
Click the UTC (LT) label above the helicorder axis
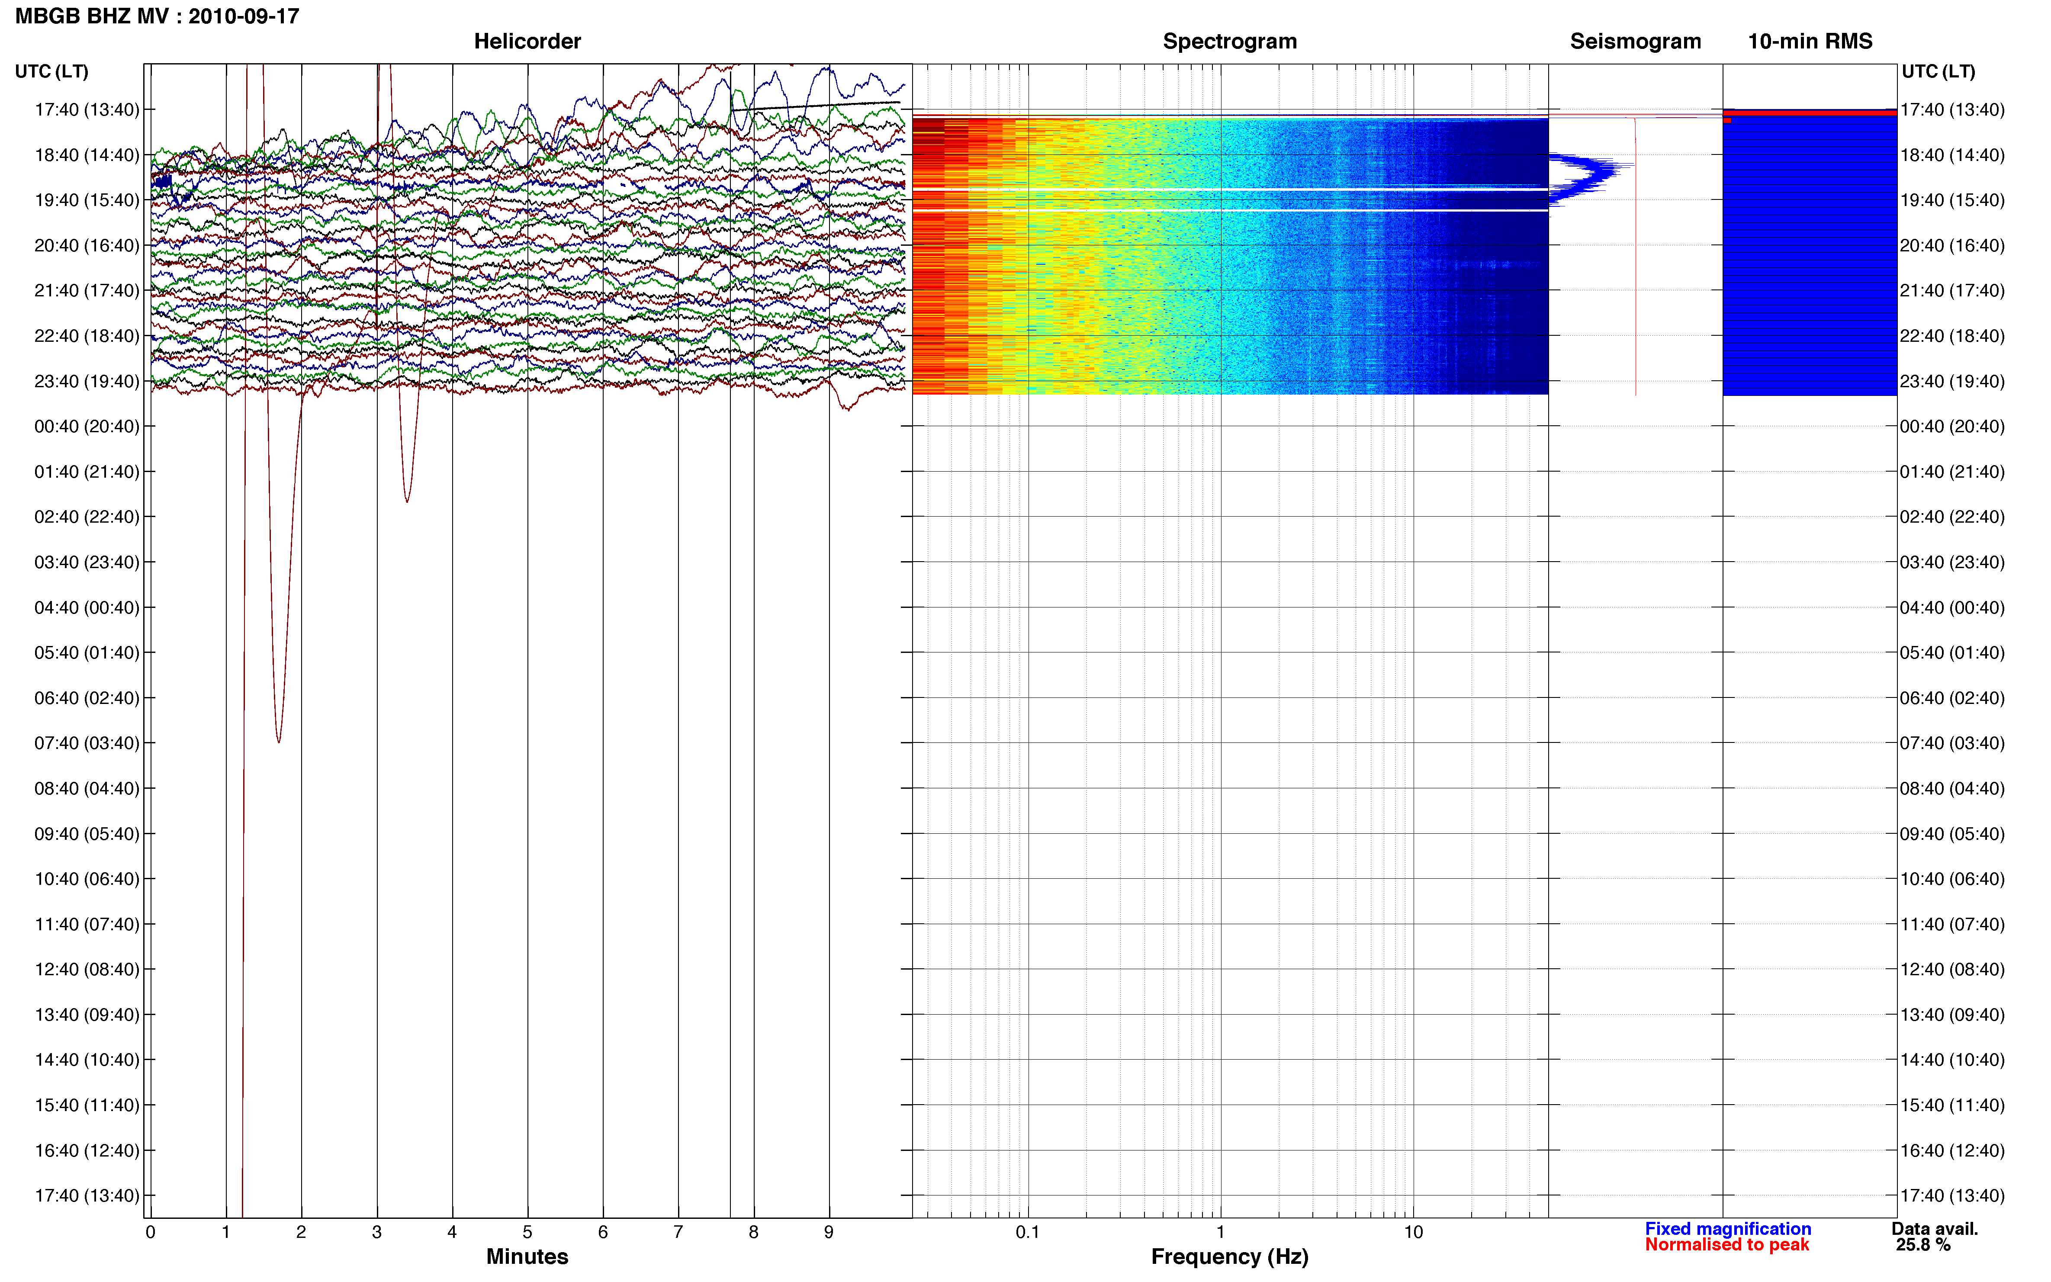point(52,71)
